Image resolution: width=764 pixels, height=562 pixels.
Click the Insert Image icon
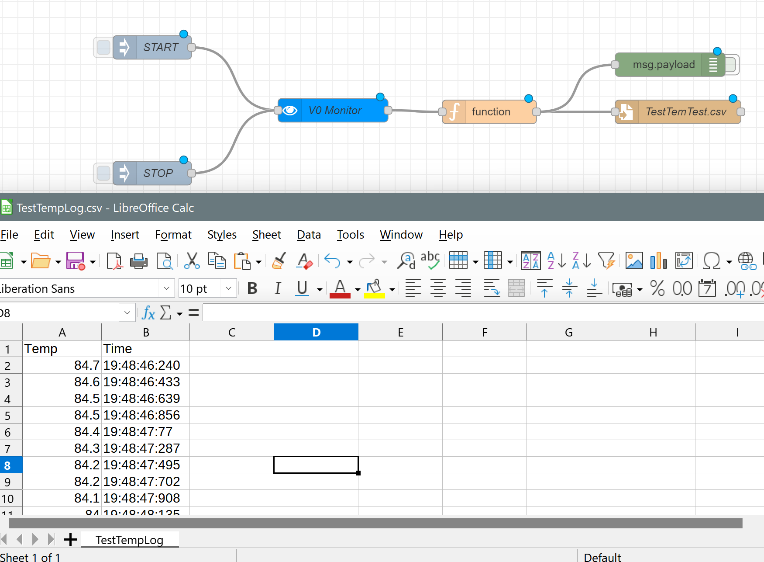coord(634,261)
